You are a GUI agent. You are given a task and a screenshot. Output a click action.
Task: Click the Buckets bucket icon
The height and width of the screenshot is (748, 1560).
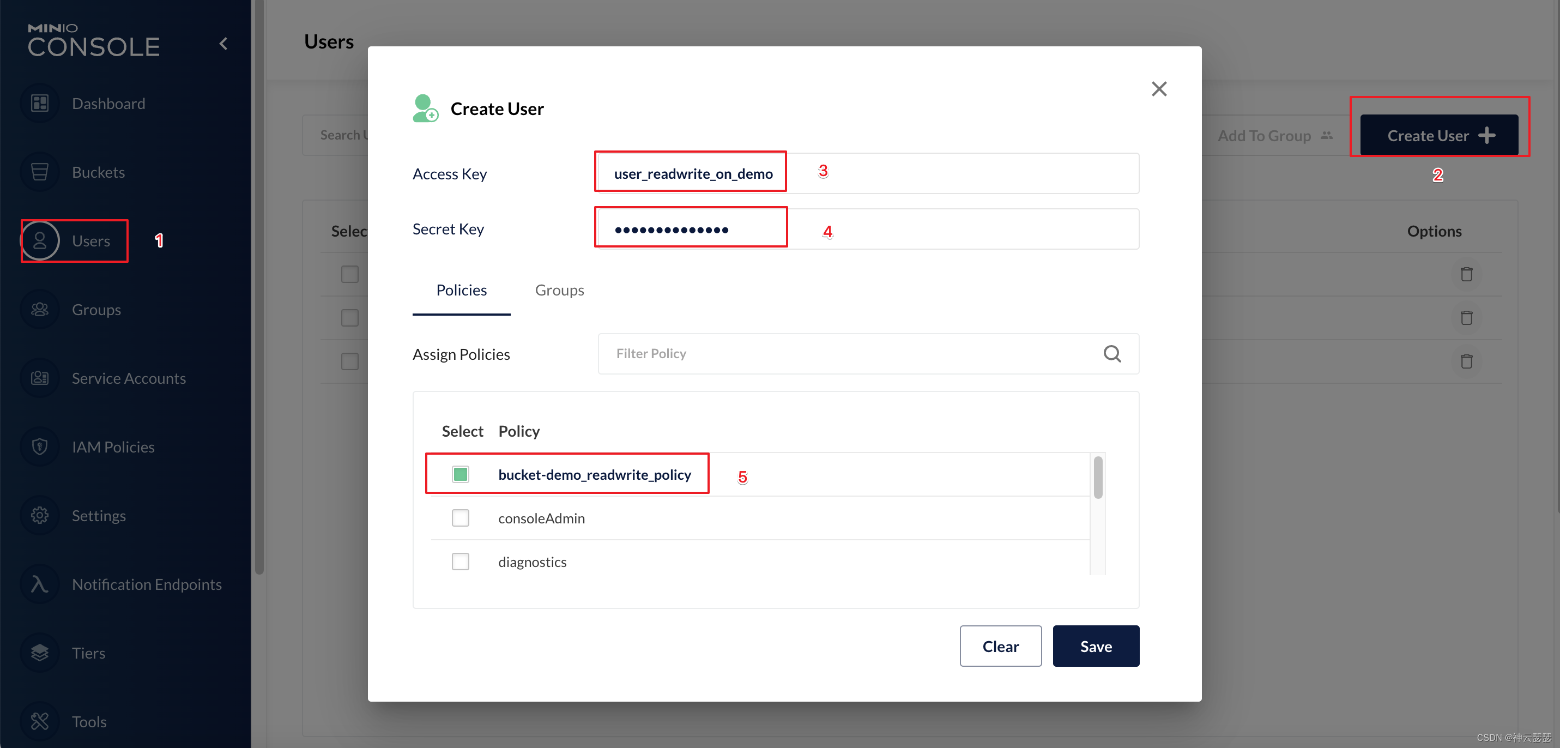tap(40, 172)
